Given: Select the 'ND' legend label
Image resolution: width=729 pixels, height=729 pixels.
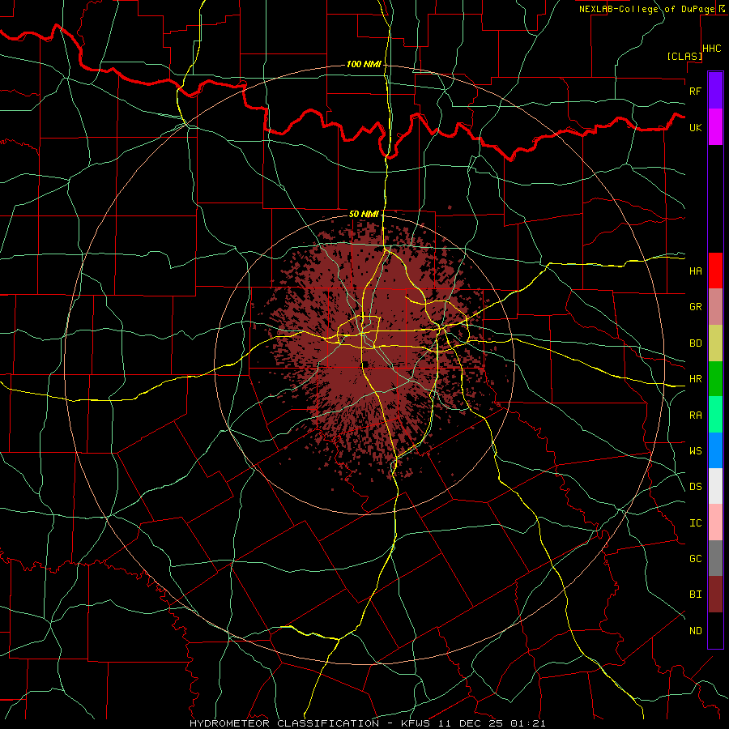Looking at the screenshot, I should (x=696, y=631).
